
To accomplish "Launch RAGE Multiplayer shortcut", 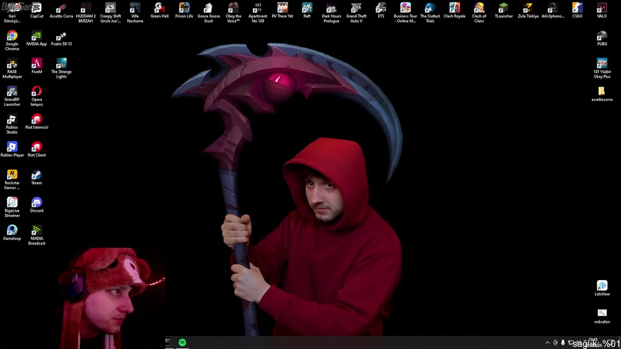I will [12, 69].
